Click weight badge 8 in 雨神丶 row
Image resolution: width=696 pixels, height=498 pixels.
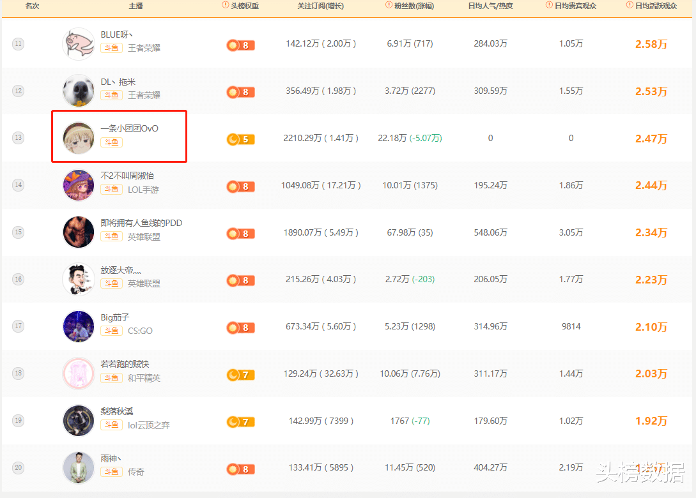[240, 469]
